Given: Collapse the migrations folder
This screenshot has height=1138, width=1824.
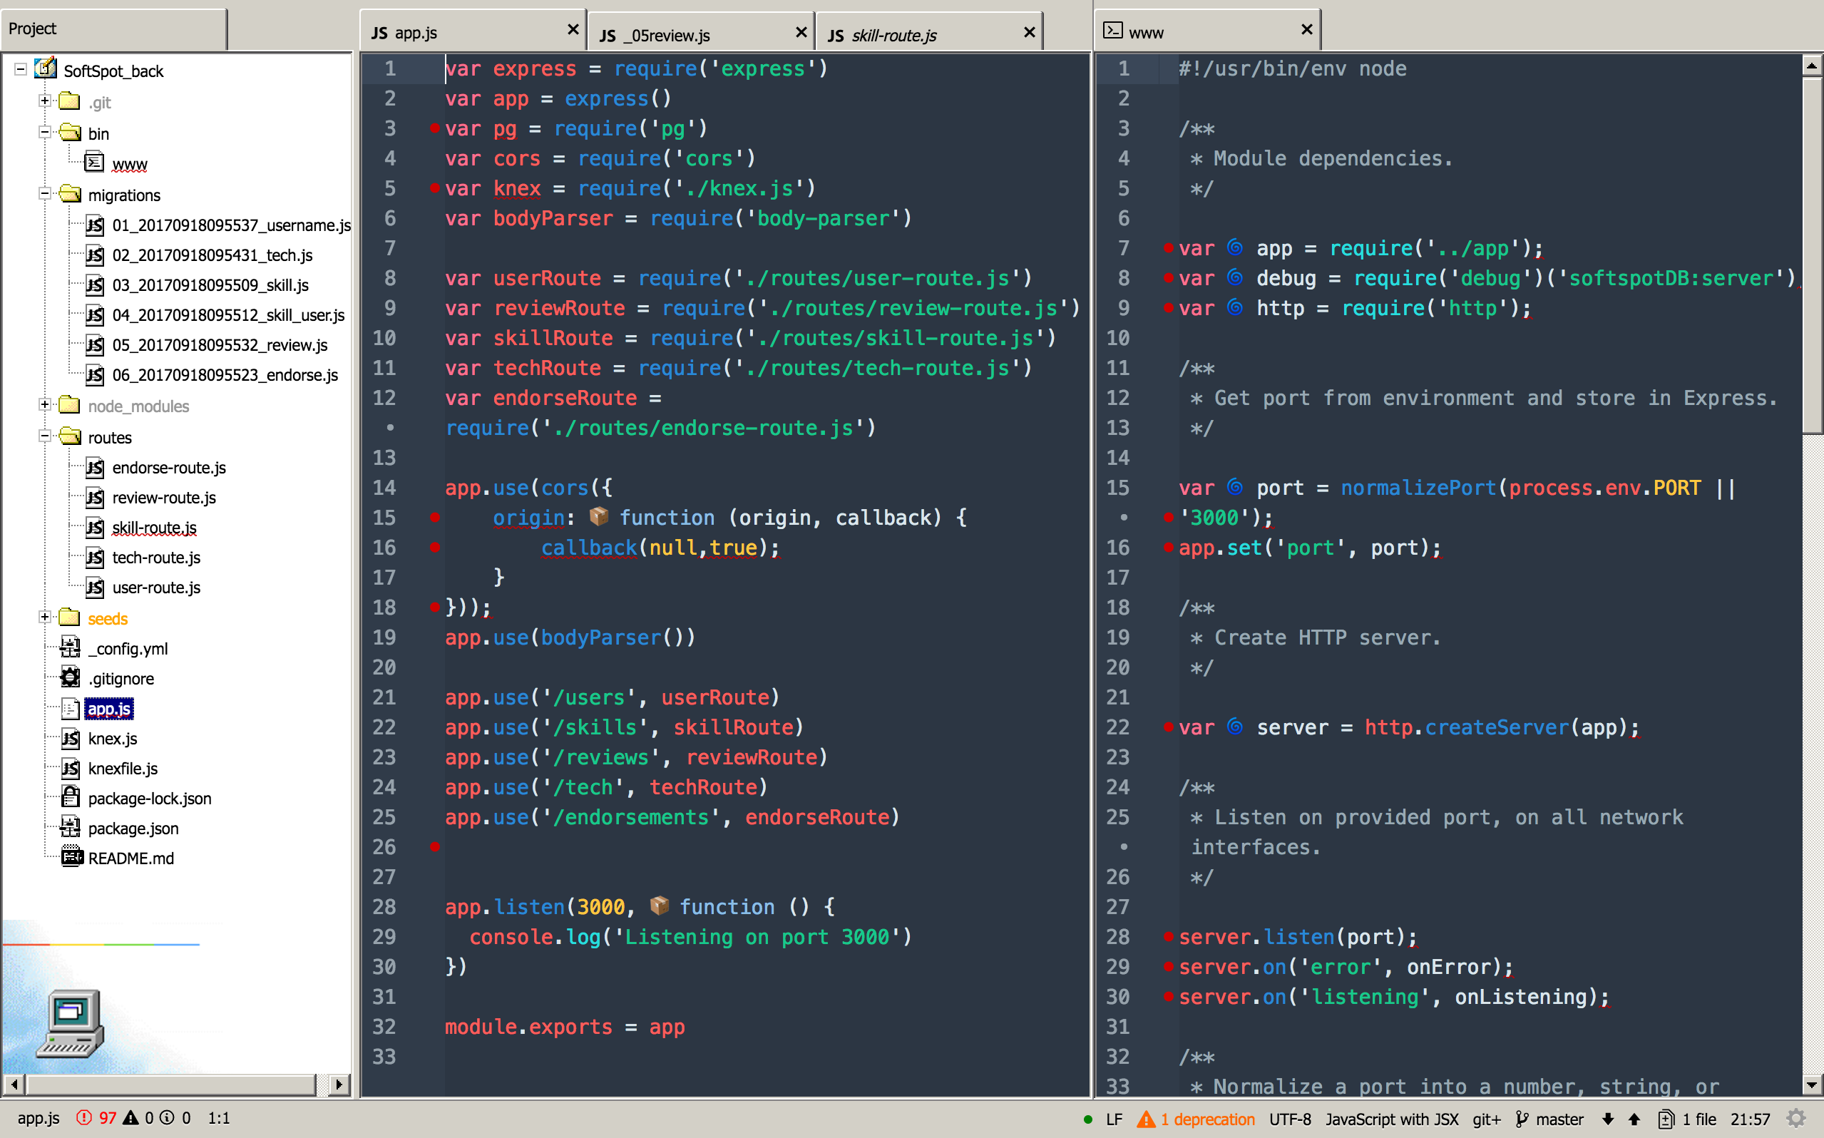Looking at the screenshot, I should pos(45,193).
